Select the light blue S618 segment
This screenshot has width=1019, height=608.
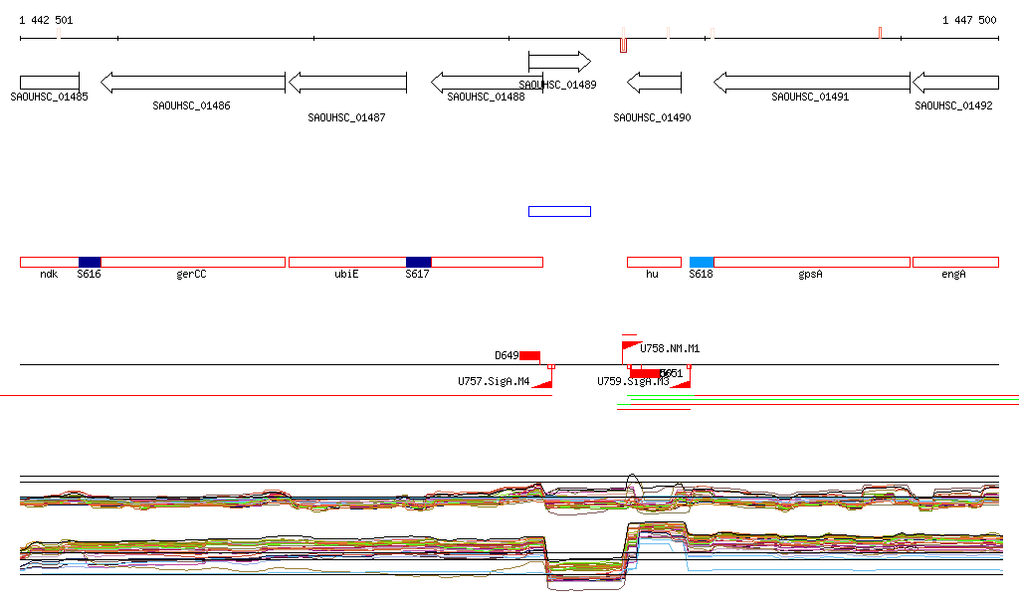click(702, 263)
